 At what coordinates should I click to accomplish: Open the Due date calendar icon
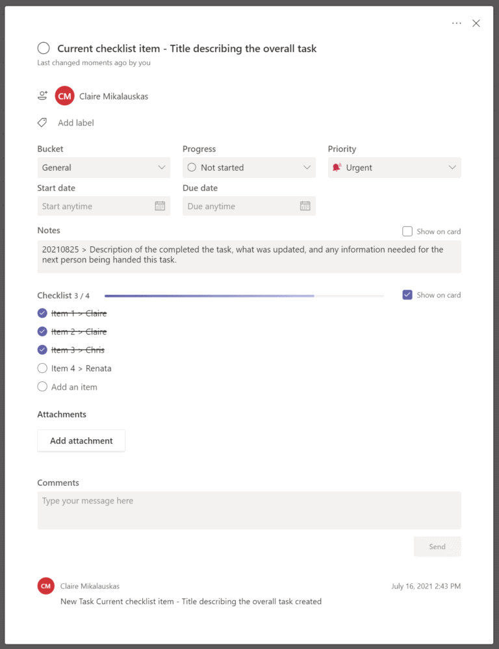305,205
